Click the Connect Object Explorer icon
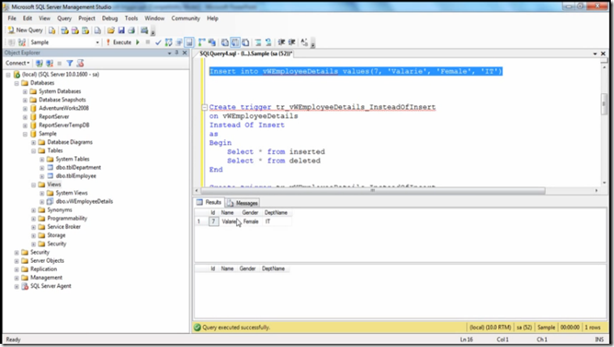 coord(39,63)
